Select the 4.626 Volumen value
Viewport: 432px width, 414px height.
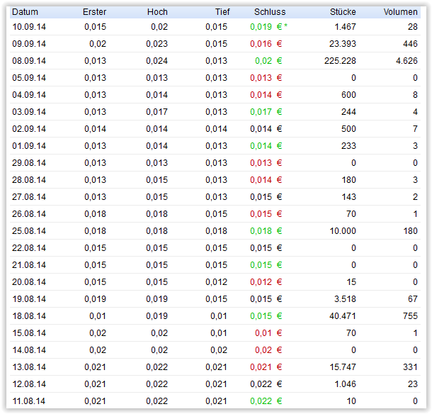[407, 61]
